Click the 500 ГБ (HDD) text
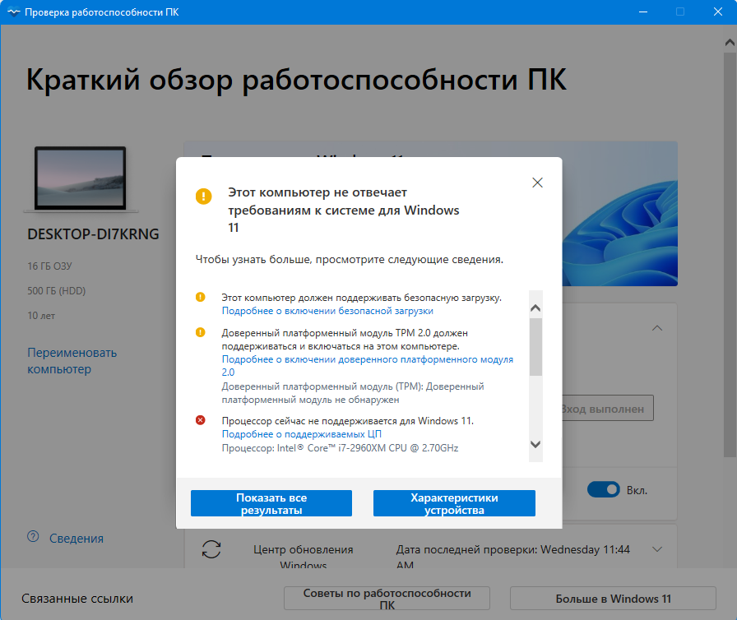The width and height of the screenshot is (737, 620). pos(57,291)
